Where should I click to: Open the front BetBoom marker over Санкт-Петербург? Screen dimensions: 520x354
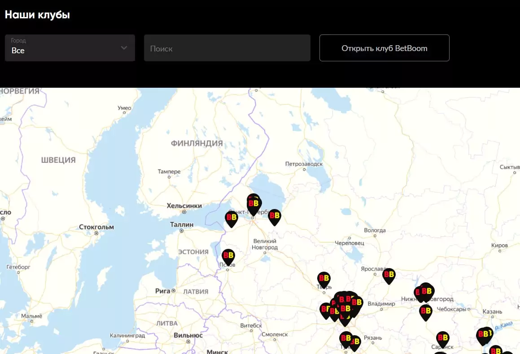click(x=253, y=205)
